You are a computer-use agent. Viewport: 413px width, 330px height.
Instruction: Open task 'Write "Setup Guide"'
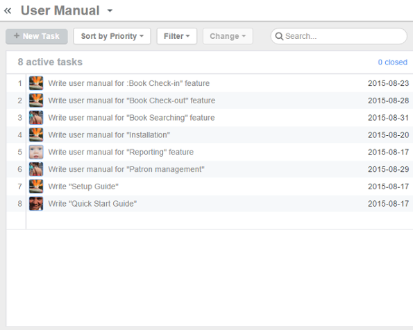(83, 186)
